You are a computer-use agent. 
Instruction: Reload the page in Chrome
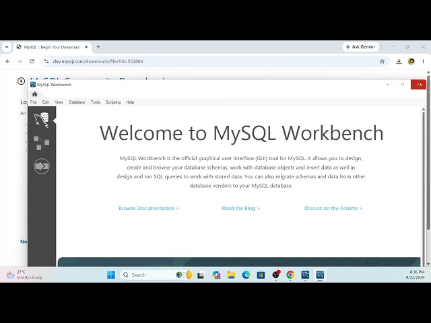32,61
